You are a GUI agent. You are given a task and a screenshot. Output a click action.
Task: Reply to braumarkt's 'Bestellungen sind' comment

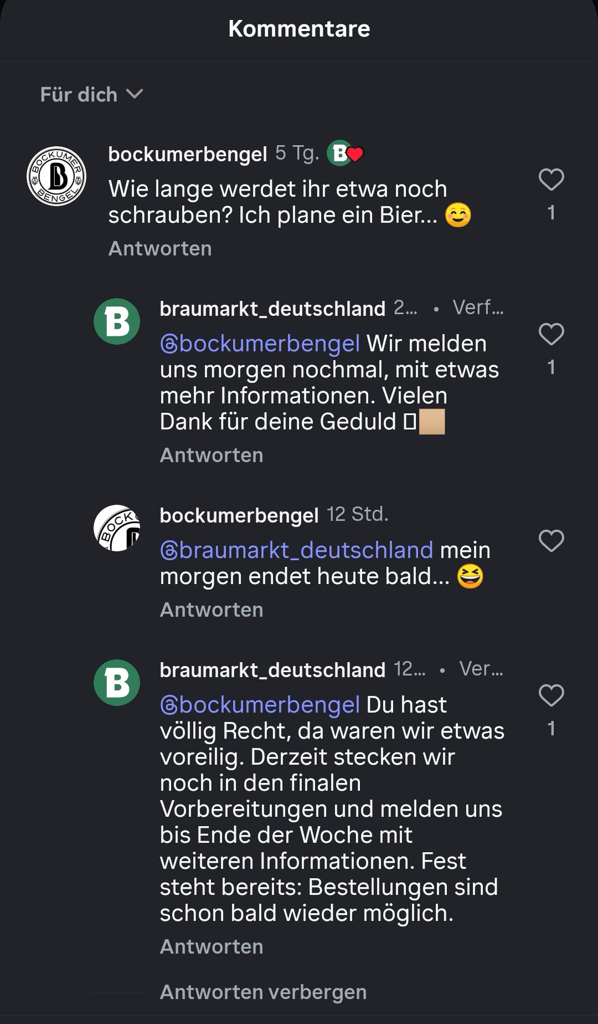tap(212, 947)
